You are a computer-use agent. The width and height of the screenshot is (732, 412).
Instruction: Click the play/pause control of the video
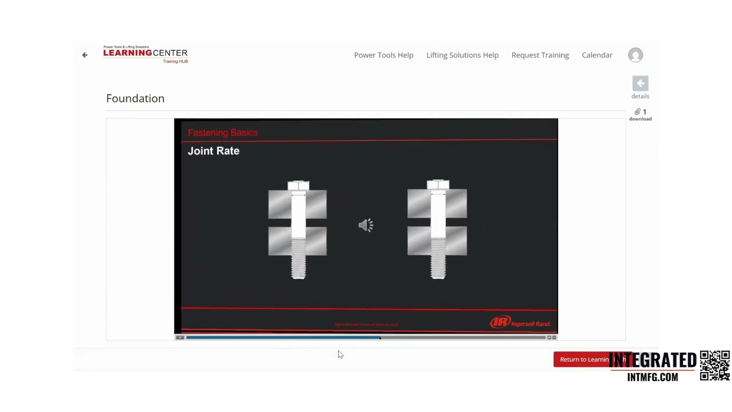click(x=180, y=338)
